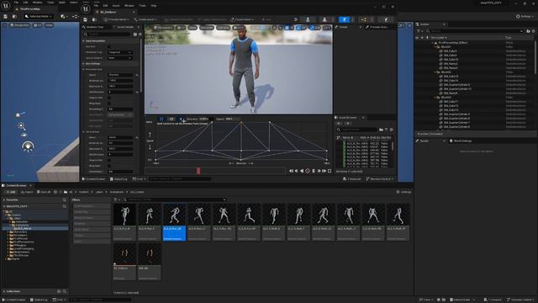Click the Add button in Content Browser
Viewport: 538px width, 303px height.
pos(11,192)
